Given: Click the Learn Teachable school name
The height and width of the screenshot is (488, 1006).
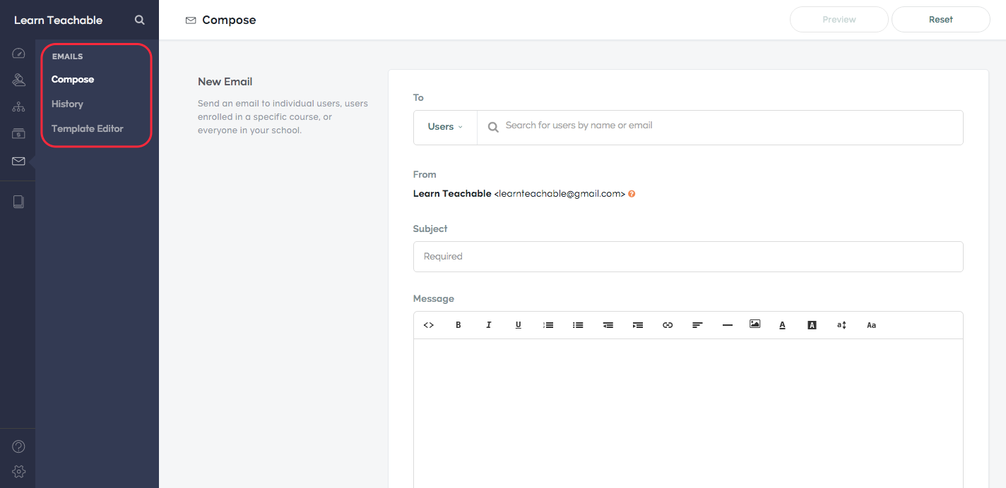Looking at the screenshot, I should coord(58,20).
